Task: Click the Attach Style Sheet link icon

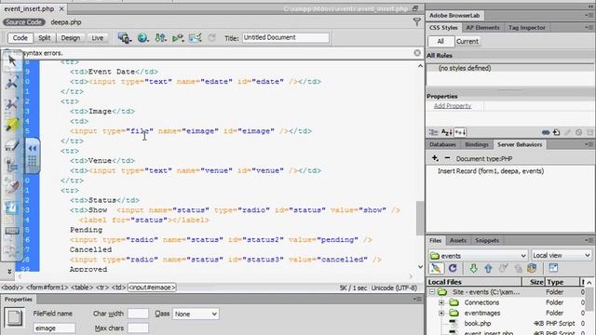Action: pyautogui.click(x=546, y=132)
